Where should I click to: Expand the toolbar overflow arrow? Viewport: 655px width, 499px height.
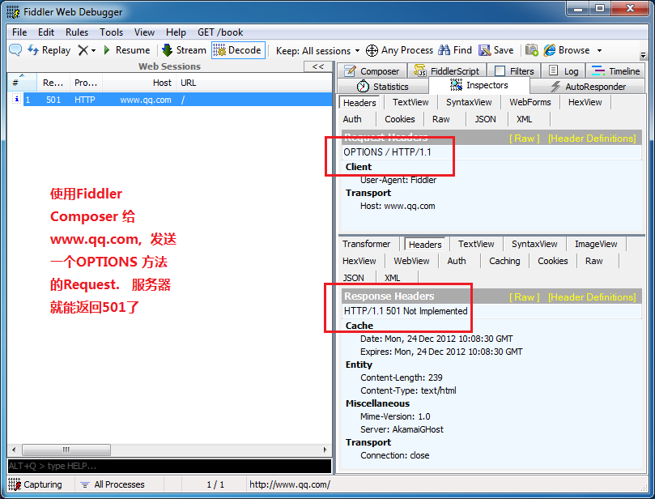click(643, 55)
